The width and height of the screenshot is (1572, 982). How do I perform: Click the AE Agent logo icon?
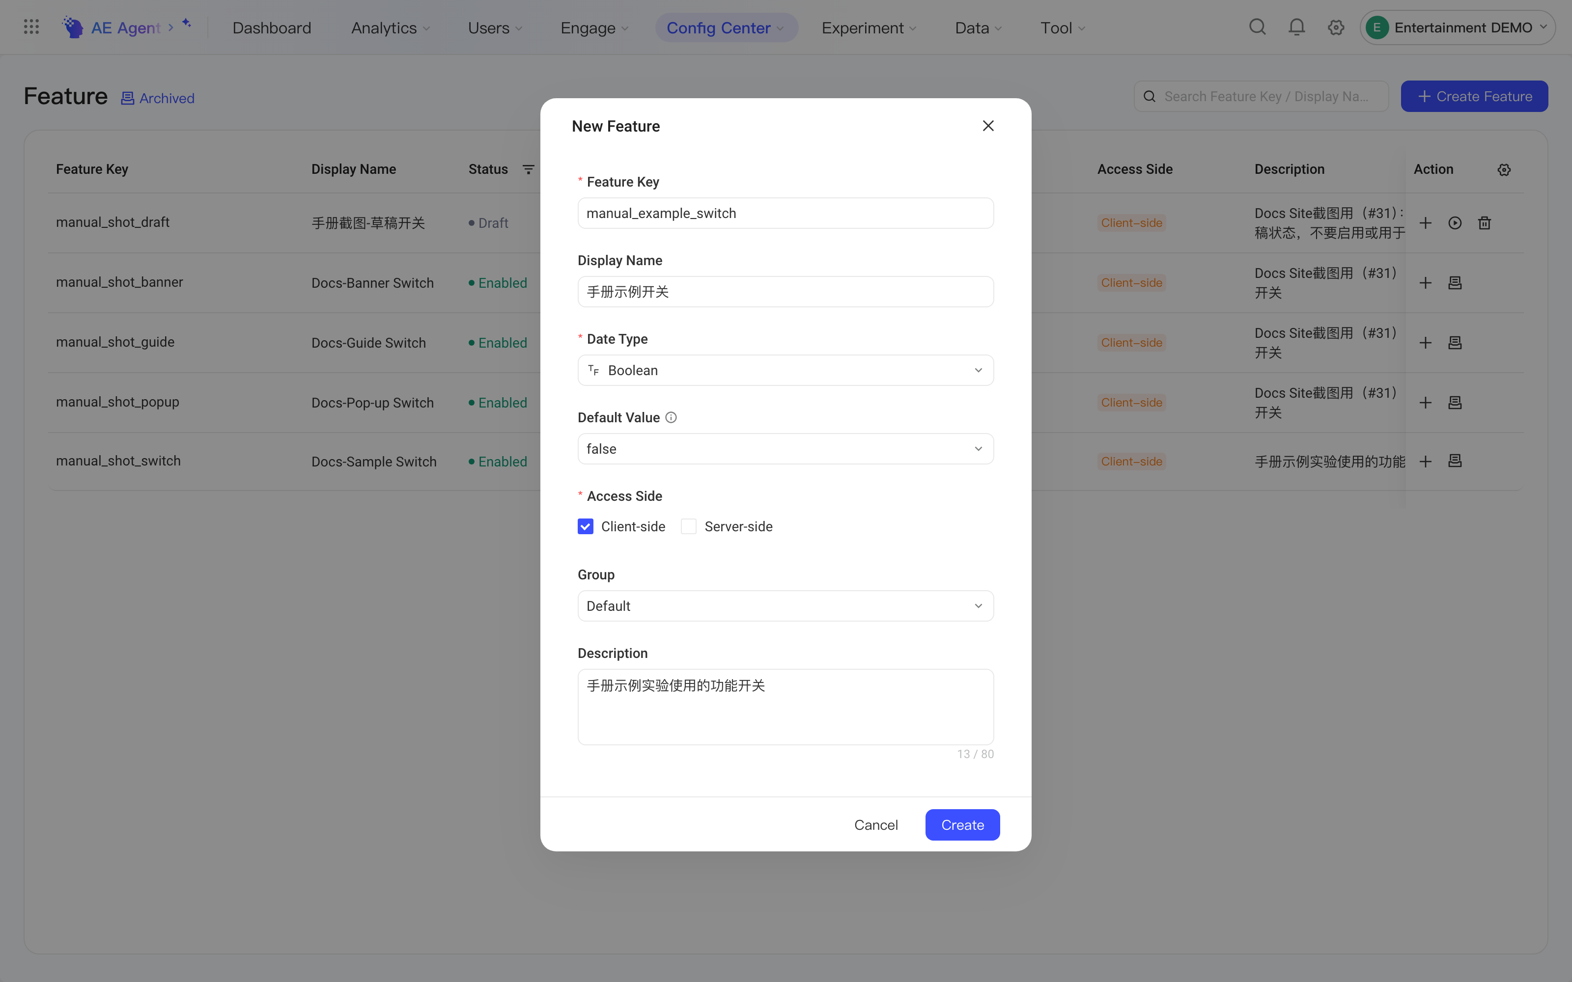tap(73, 27)
